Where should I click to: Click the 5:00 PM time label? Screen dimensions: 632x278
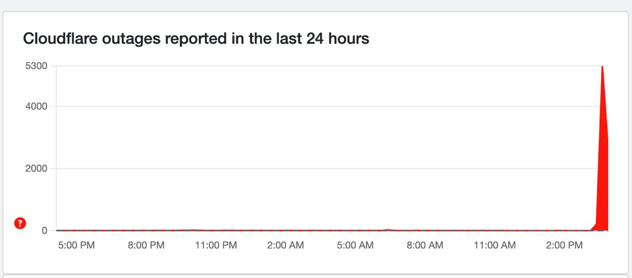[76, 245]
